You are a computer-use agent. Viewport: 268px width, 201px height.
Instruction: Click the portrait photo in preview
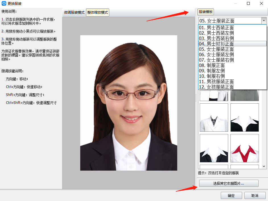coord(129,103)
